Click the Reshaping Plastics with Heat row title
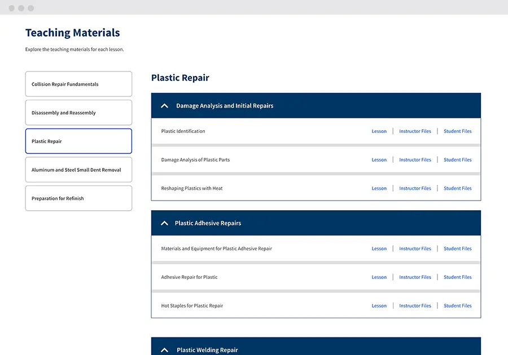The image size is (508, 355). coord(192,189)
